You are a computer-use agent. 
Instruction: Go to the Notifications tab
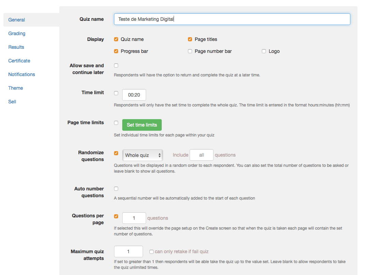(21, 74)
